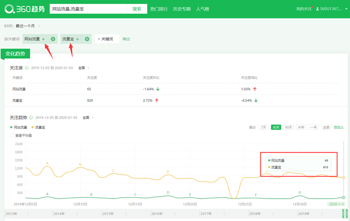
Task: Select the 一年 range button
Action: (313, 127)
